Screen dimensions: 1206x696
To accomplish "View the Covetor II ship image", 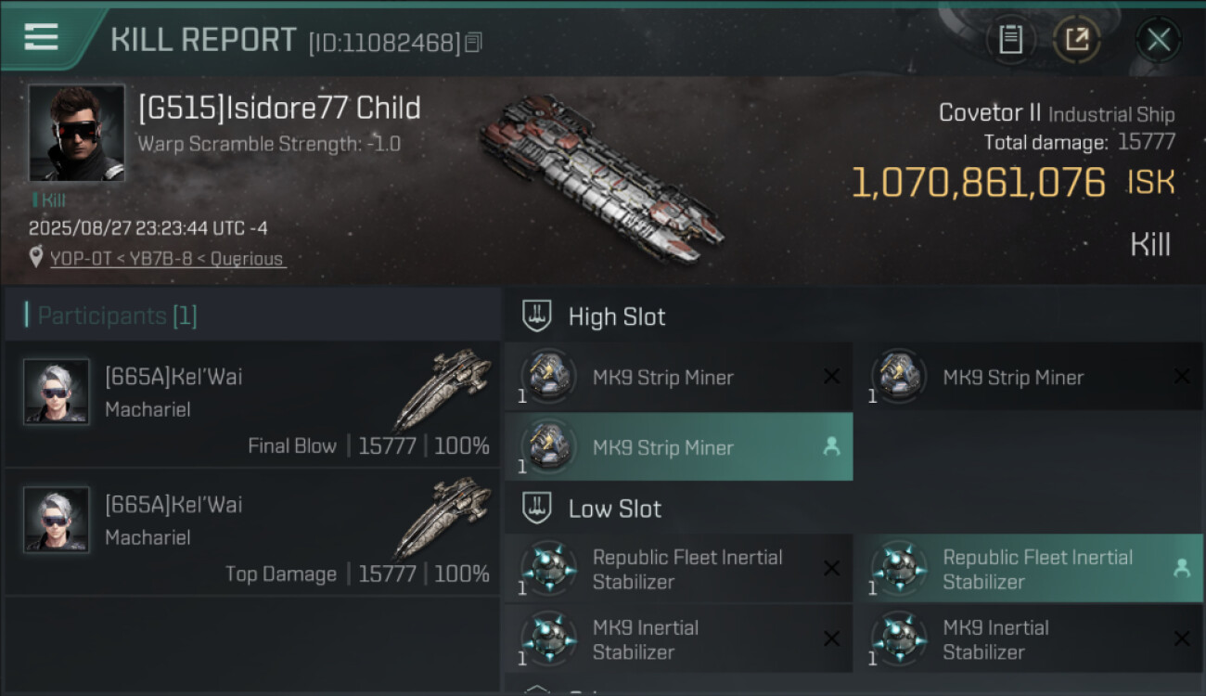I will [601, 174].
